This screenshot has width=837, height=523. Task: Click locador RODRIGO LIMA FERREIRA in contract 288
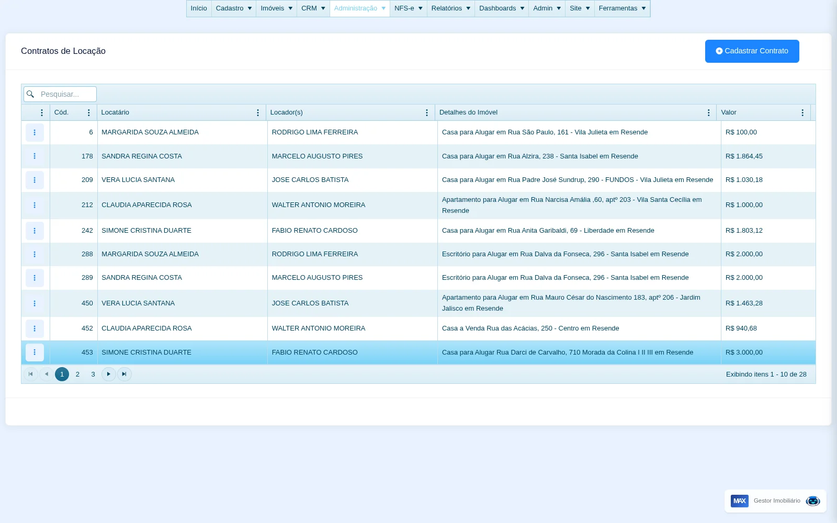315,254
